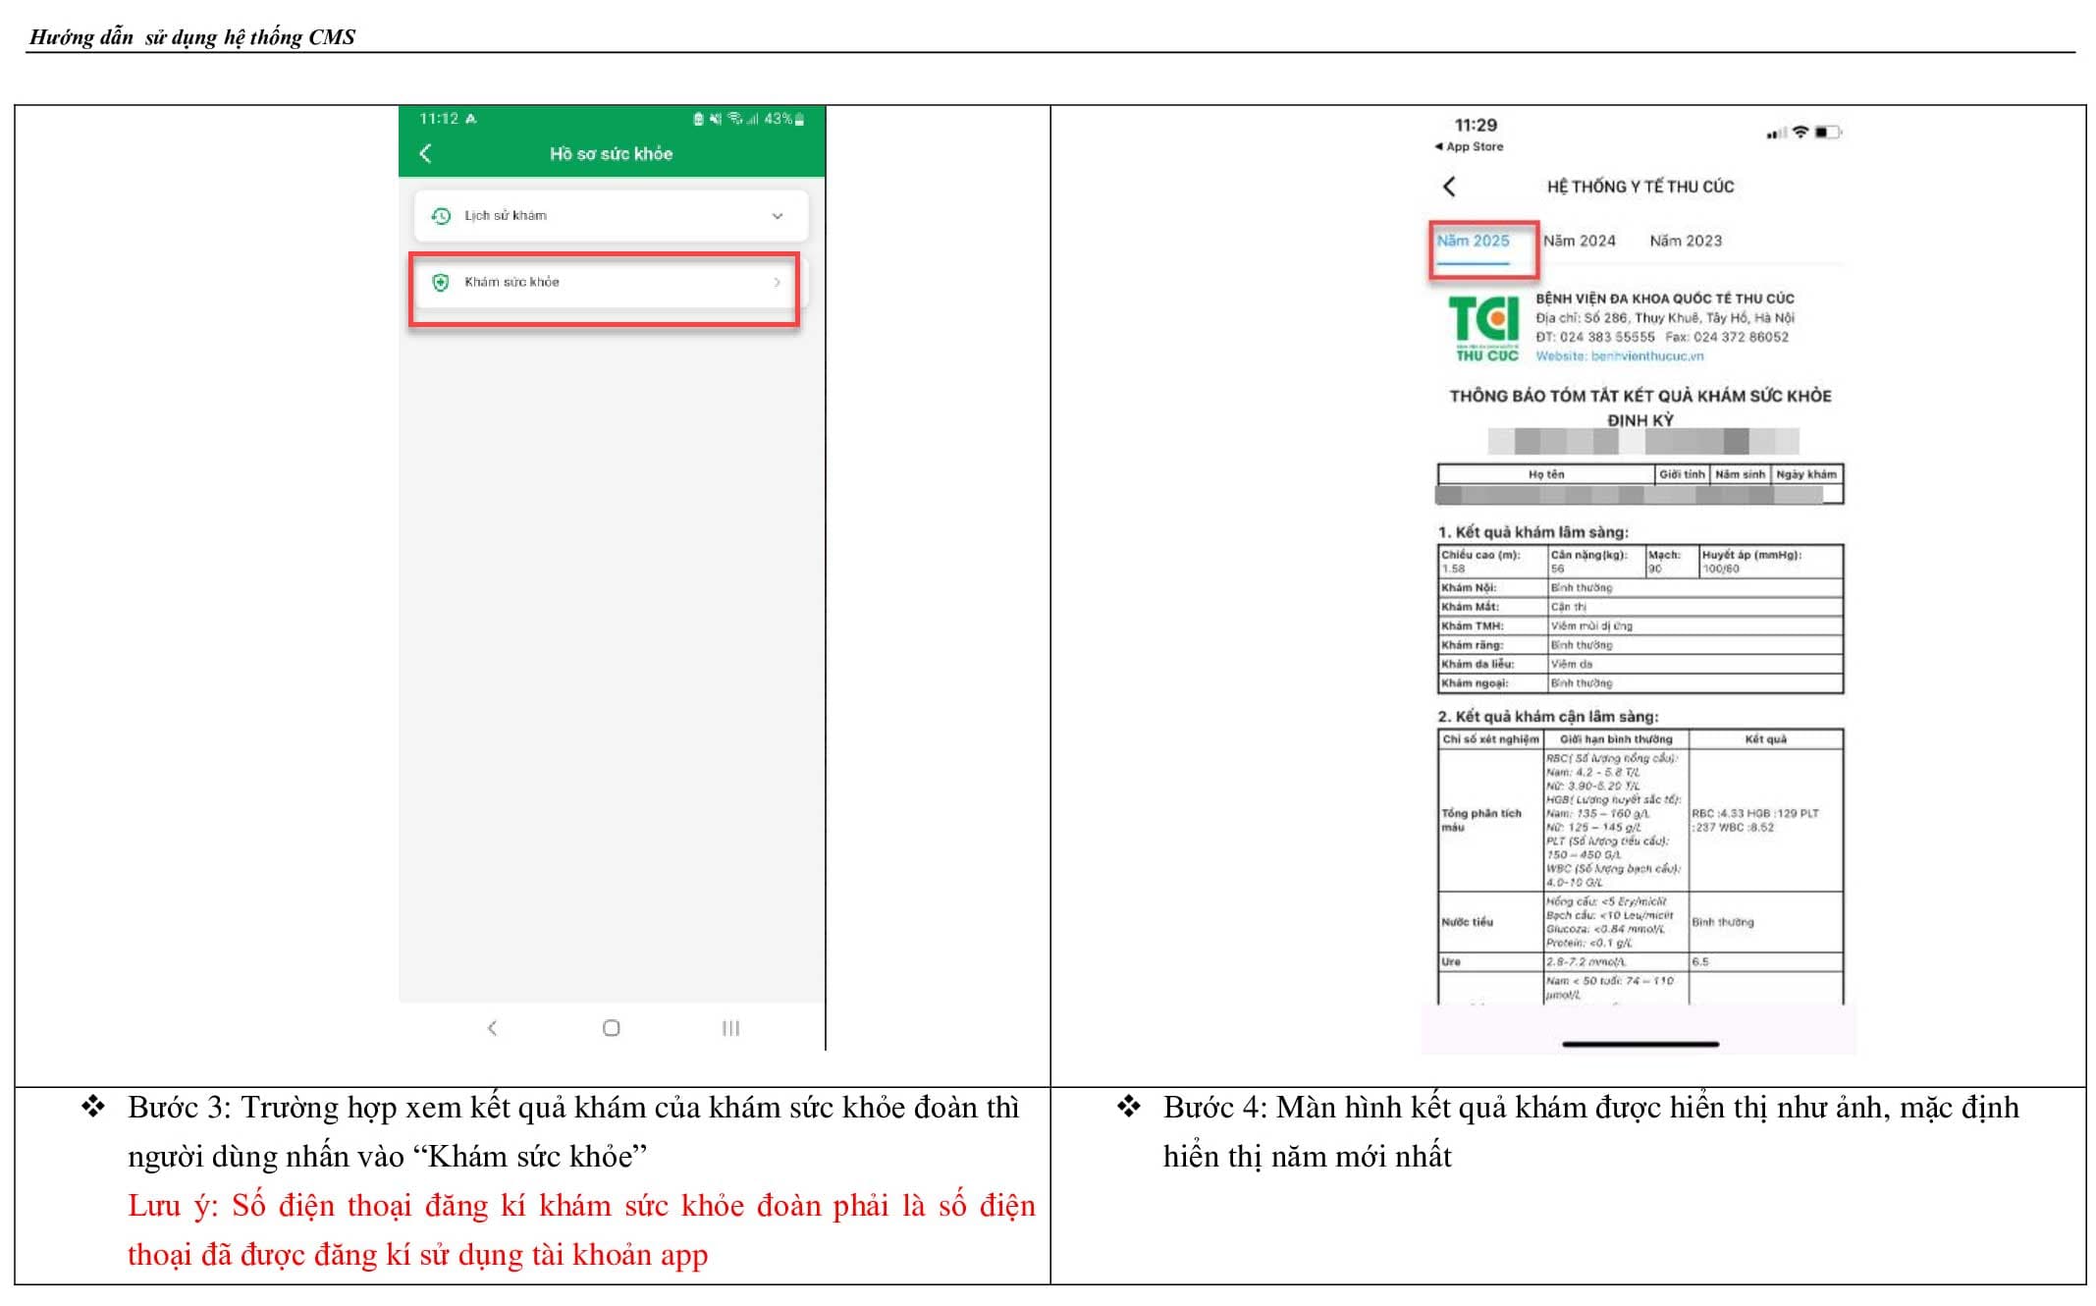Tap the Android recent apps icon

730,1028
